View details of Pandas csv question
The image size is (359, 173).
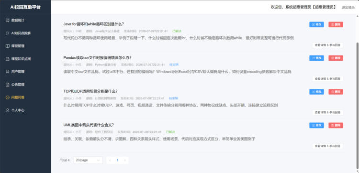[327, 79]
